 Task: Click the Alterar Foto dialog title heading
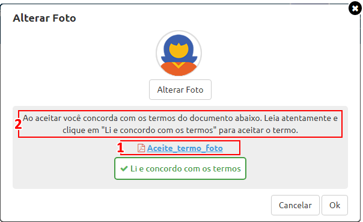click(x=44, y=18)
